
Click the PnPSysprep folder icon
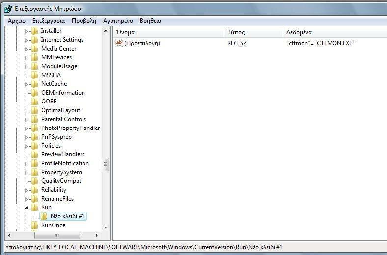34,137
